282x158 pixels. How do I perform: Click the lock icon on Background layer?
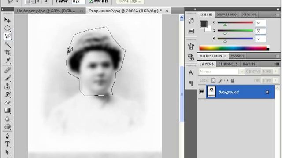click(x=267, y=92)
